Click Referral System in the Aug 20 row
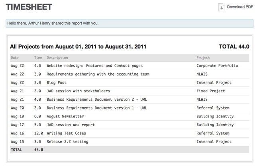 click(213, 108)
